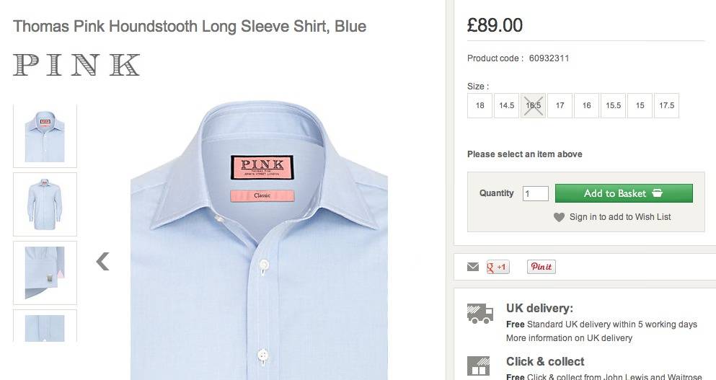Screen dimensions: 716x380
Task: Pick size 16 option
Action: [x=587, y=105]
